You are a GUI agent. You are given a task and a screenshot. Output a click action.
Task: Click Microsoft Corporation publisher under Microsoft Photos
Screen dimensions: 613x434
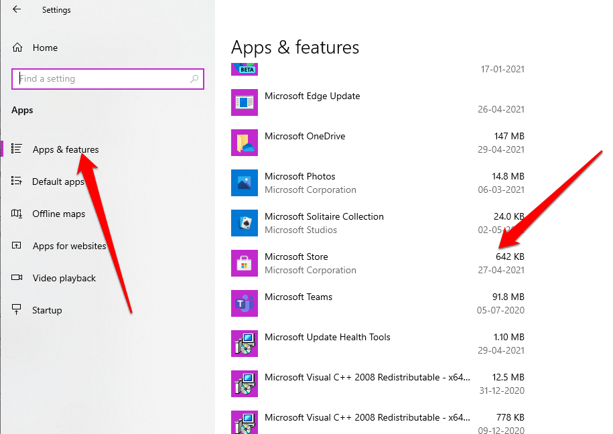tap(310, 190)
